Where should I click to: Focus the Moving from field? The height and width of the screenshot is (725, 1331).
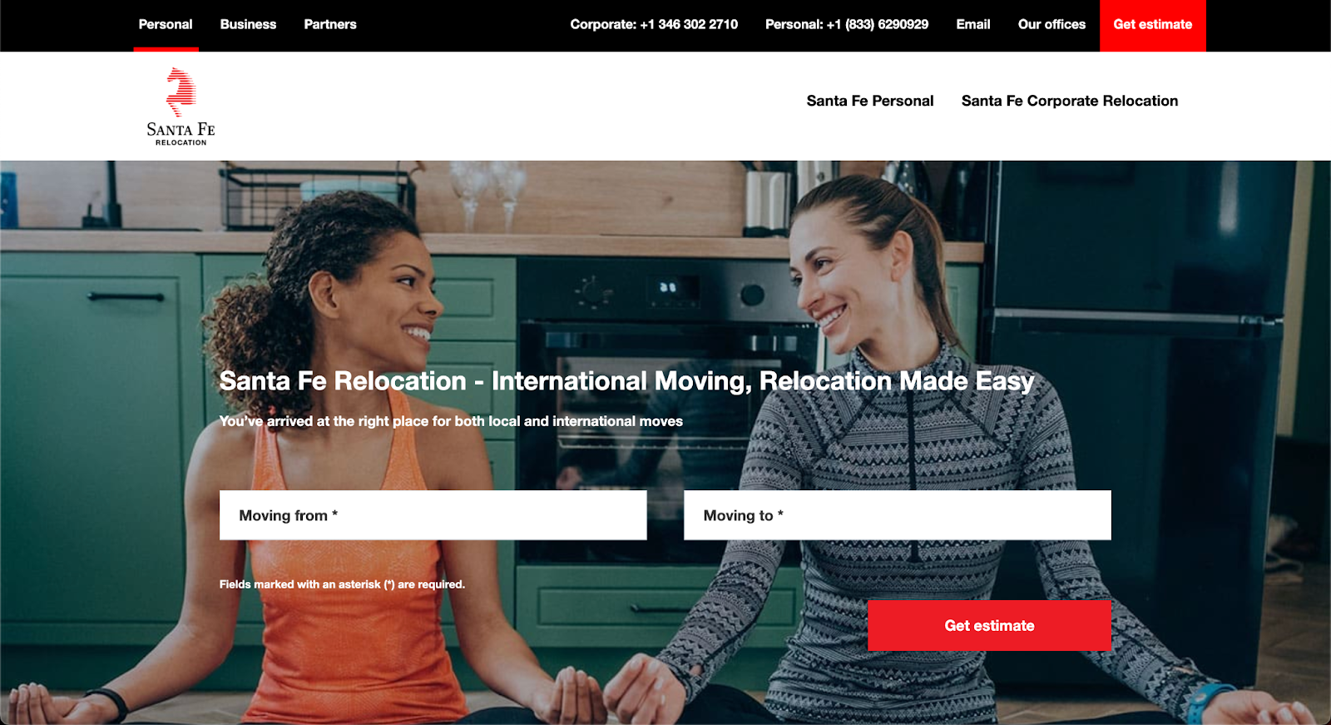[433, 515]
